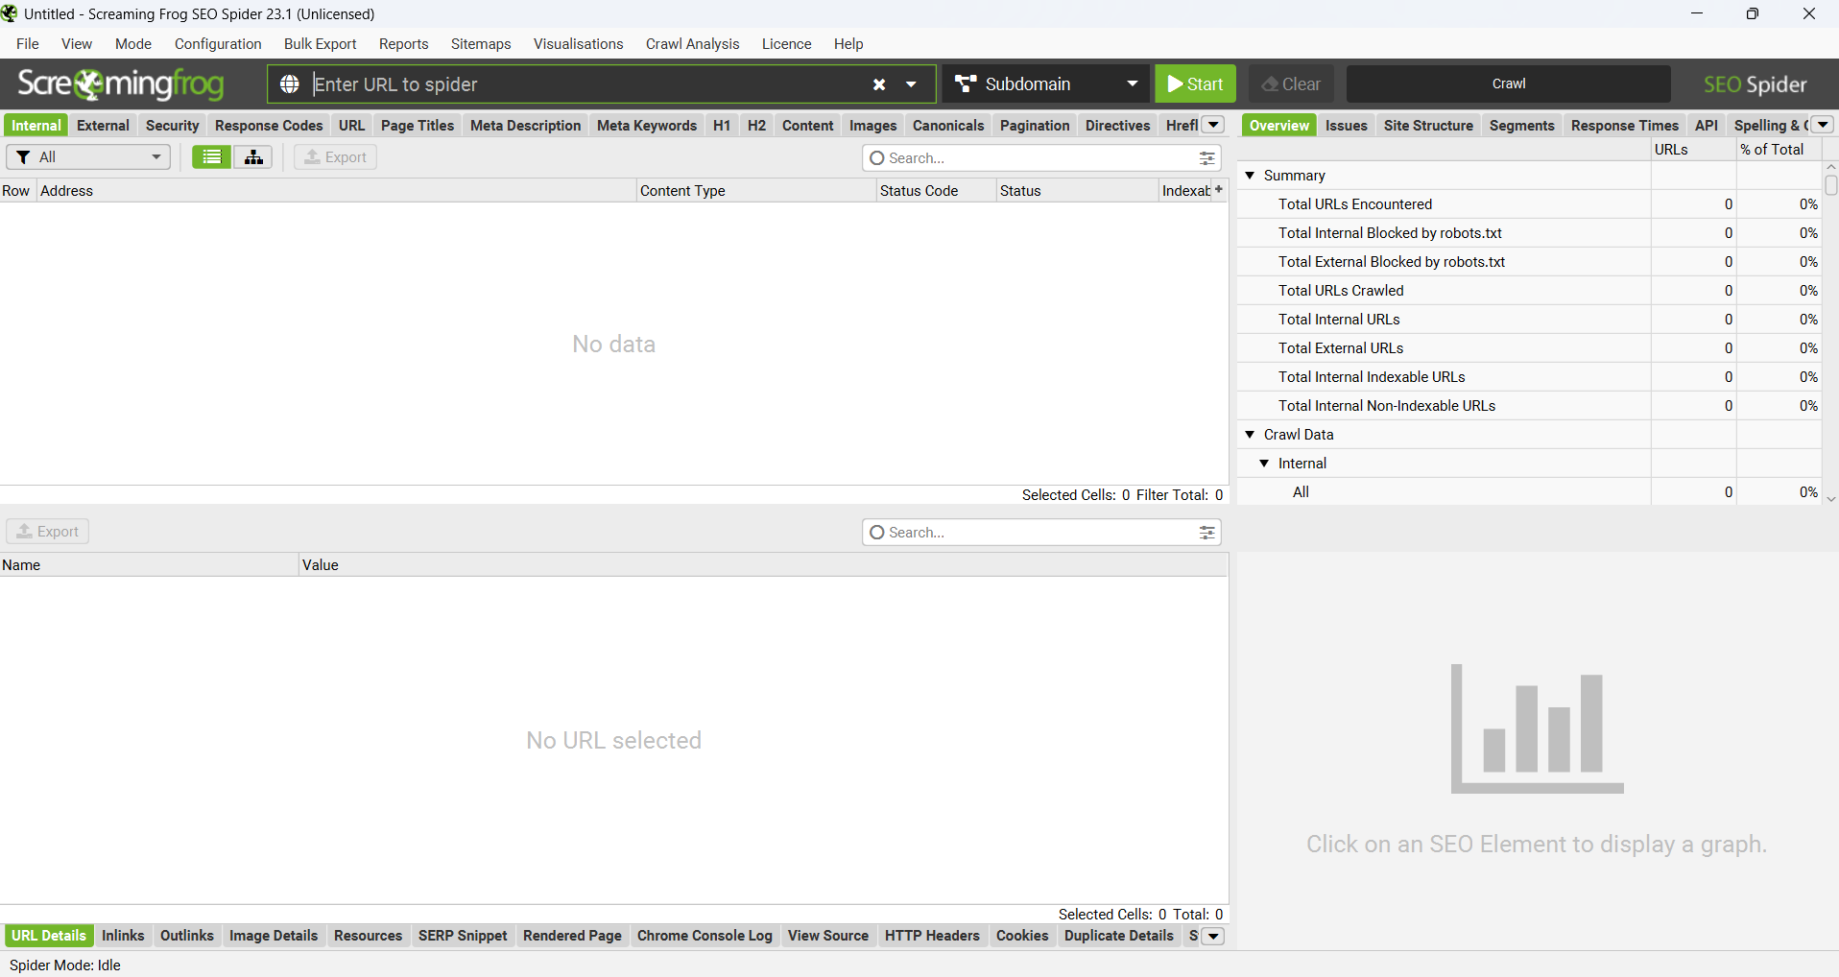
Task: Open the Subdomain crawl scope dropdown
Action: (x=1046, y=84)
